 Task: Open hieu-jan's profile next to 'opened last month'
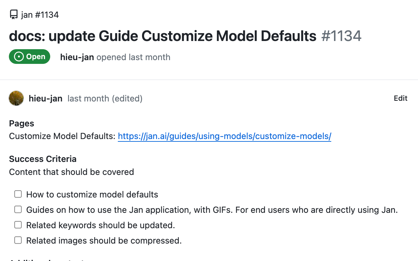pyautogui.click(x=77, y=57)
